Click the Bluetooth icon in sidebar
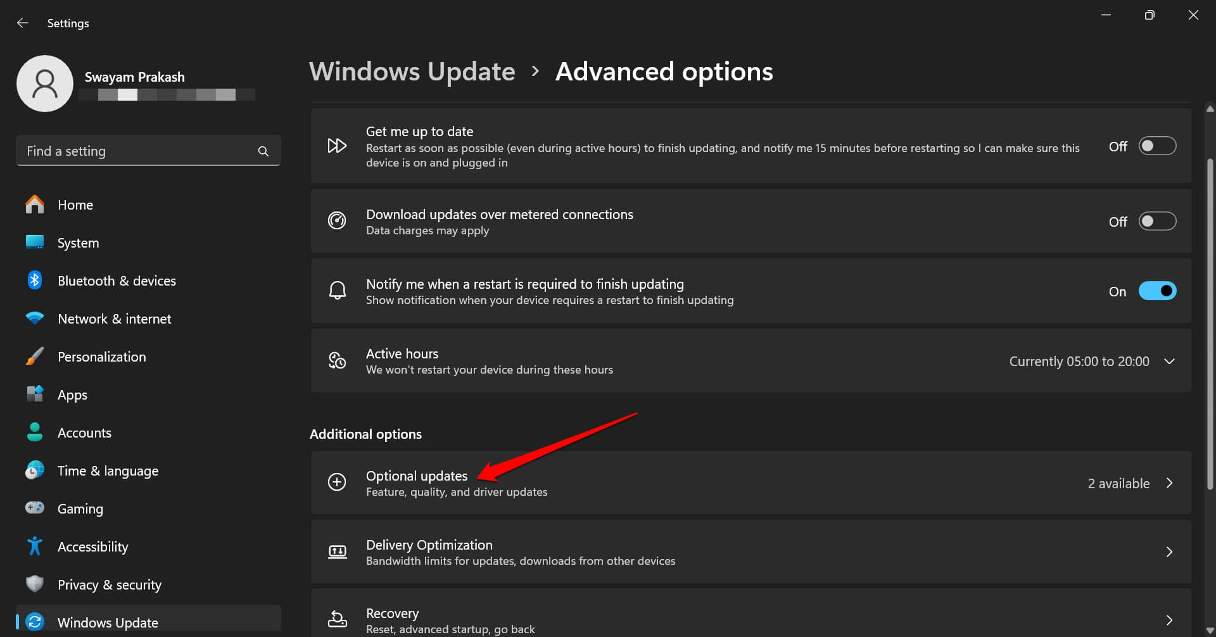 coord(35,281)
